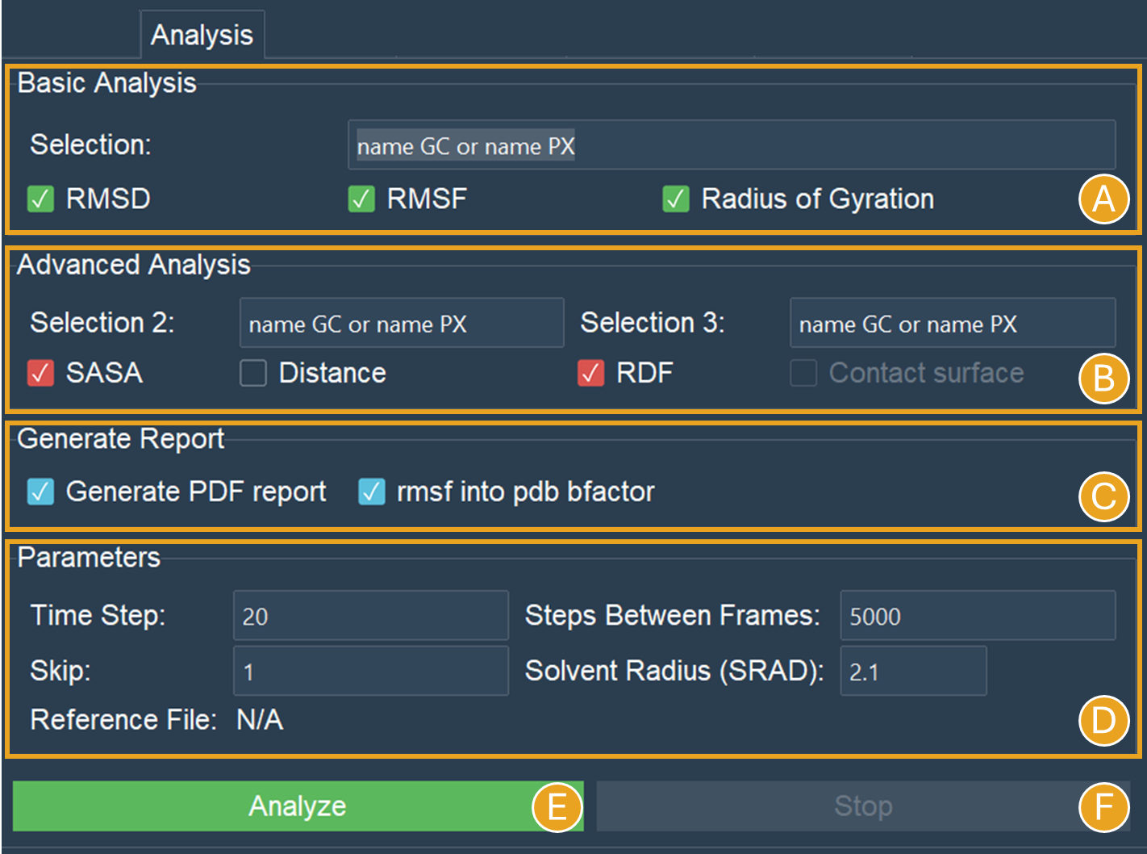Uncheck the RMSD checkbox
Image resolution: width=1147 pixels, height=854 pixels.
[40, 199]
